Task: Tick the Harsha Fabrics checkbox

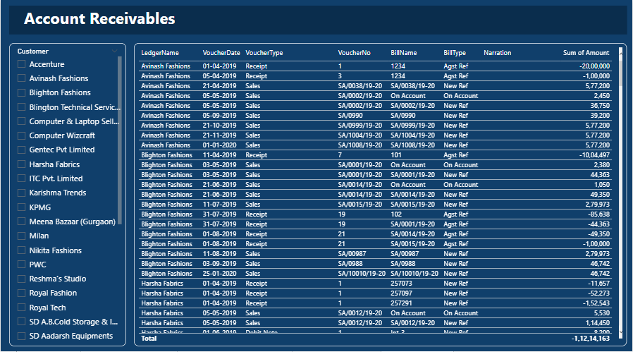Action: (x=22, y=164)
